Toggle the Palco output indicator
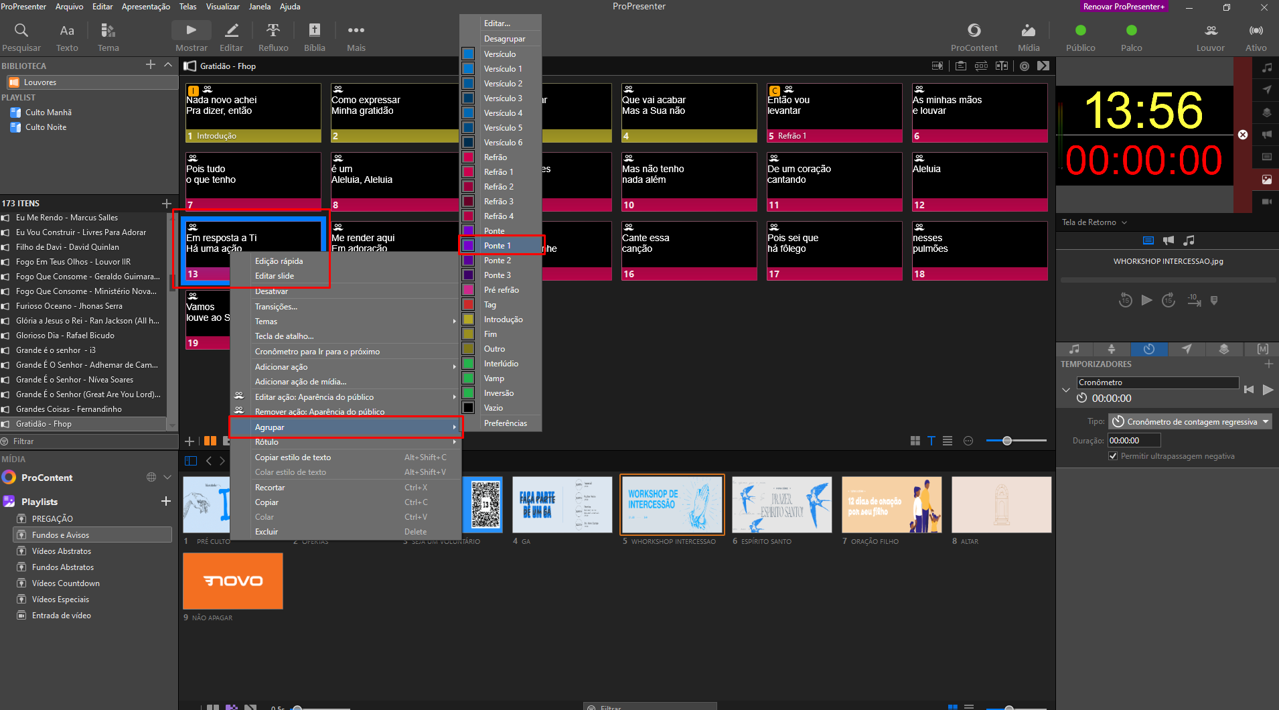1279x710 pixels. (1131, 30)
